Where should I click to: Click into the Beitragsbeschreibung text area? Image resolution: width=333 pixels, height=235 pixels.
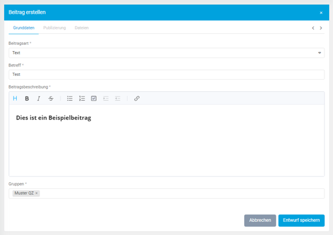pyautogui.click(x=167, y=140)
